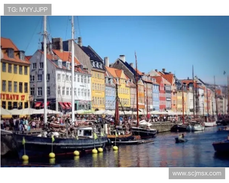Click the dark hull of the foreground sailboat

[x=61, y=144]
